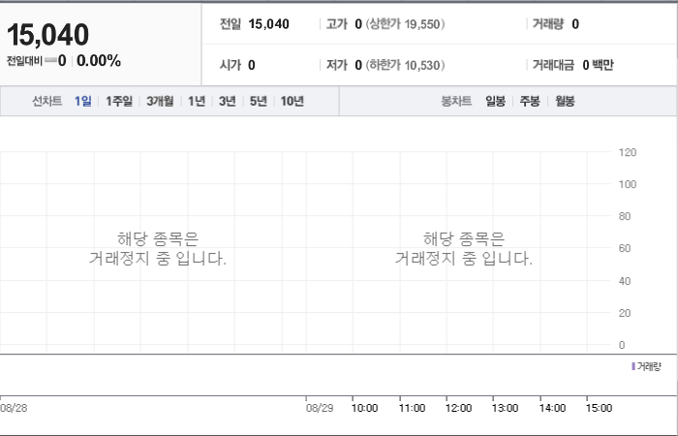Click the 하한가 10,530 text
678x436 pixels.
click(x=405, y=65)
